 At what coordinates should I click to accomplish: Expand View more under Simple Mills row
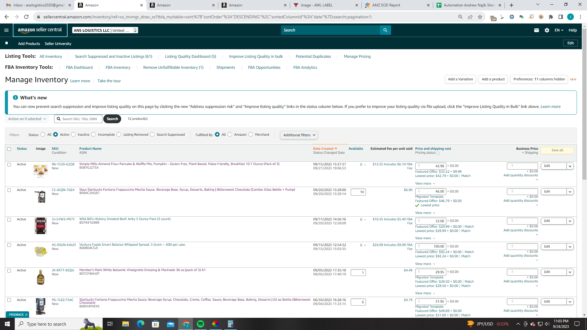coord(425,184)
